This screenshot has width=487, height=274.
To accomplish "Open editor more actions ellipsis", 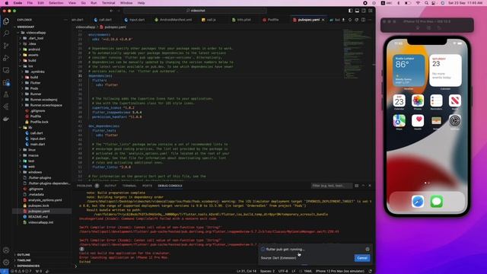I will click(x=370, y=20).
